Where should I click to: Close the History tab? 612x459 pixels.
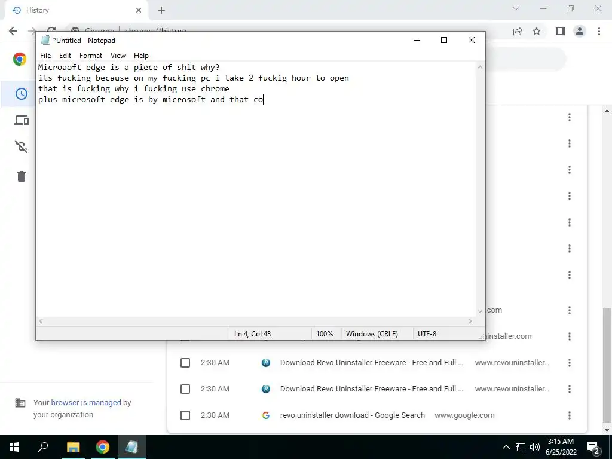tap(139, 10)
